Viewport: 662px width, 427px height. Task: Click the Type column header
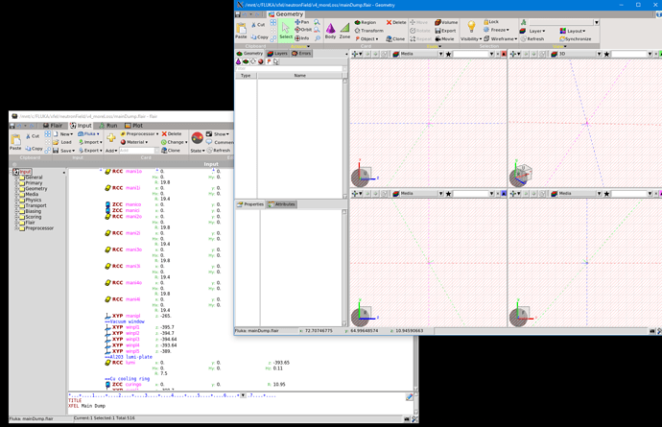[246, 75]
